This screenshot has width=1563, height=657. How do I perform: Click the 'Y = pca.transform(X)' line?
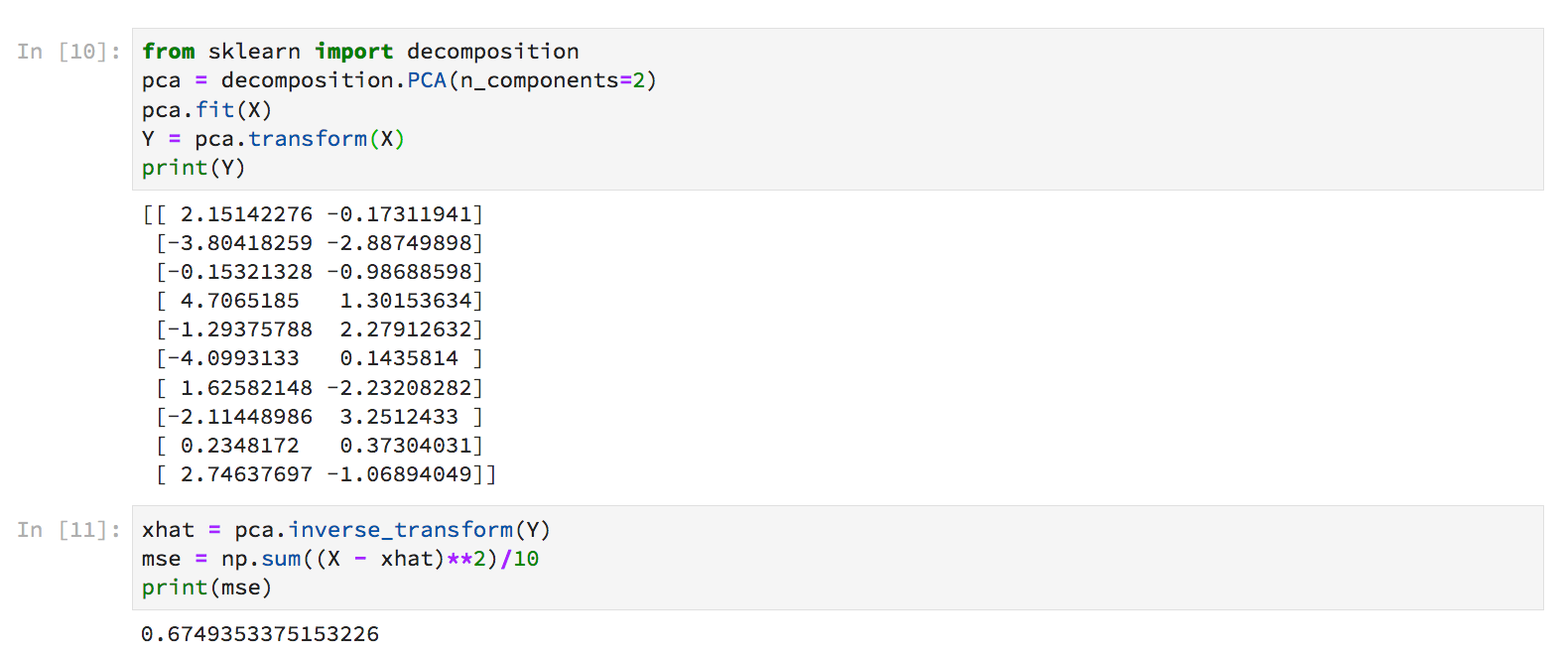click(x=273, y=139)
